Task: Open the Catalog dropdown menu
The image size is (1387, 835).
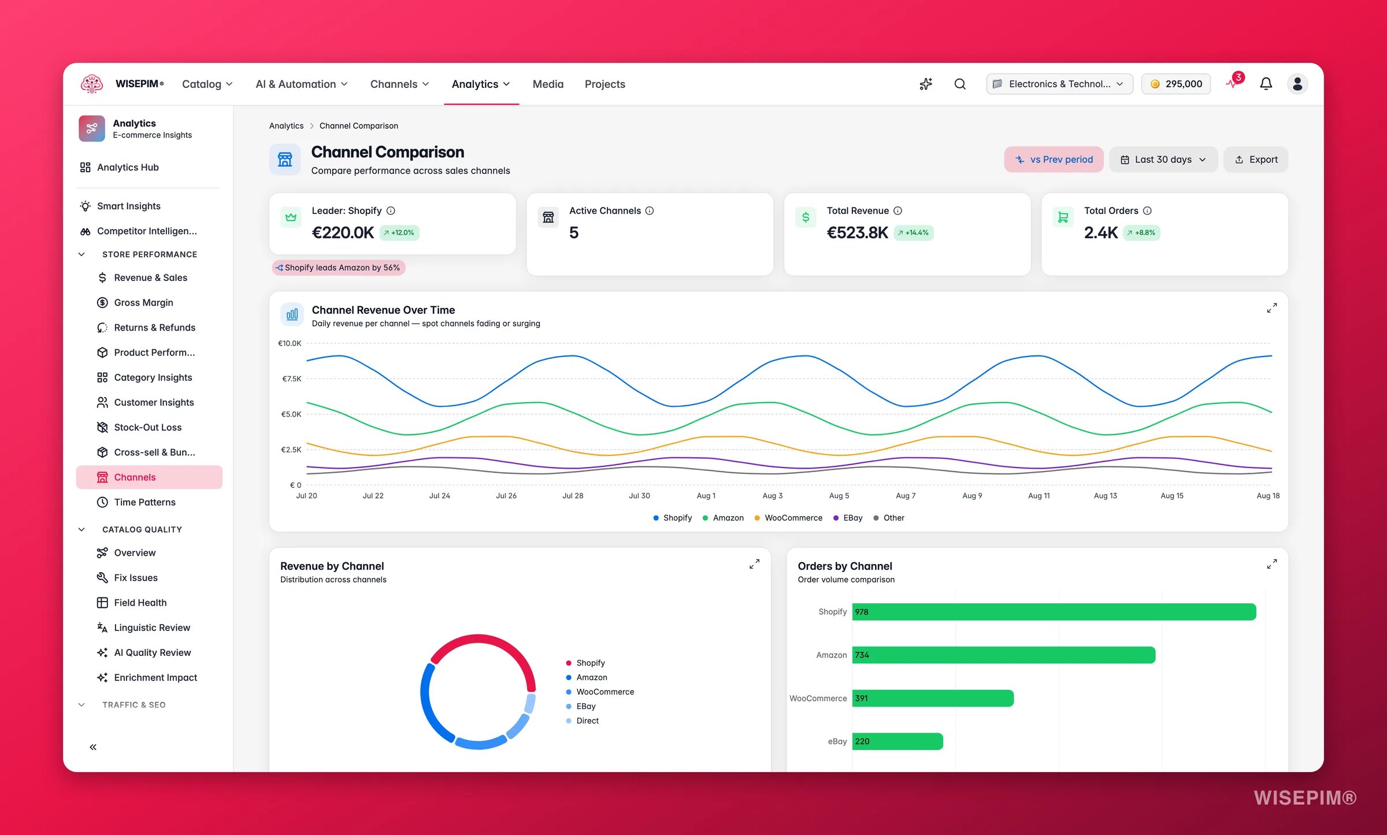Action: 207,84
